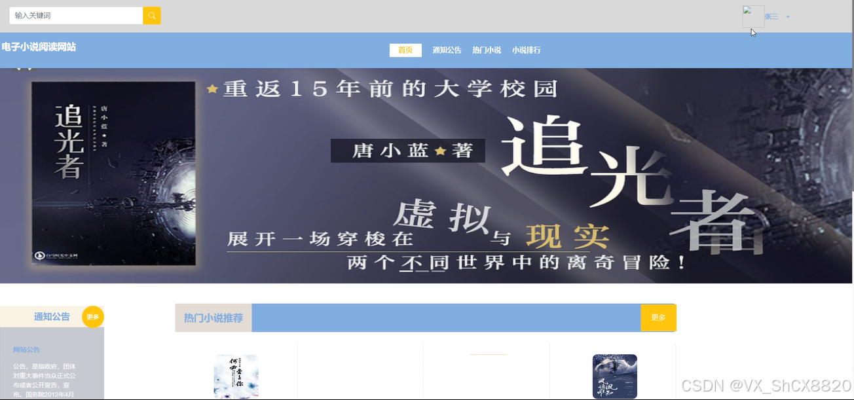This screenshot has width=854, height=400.
Task: Open the blue mountain novel cover
Action: [615, 376]
